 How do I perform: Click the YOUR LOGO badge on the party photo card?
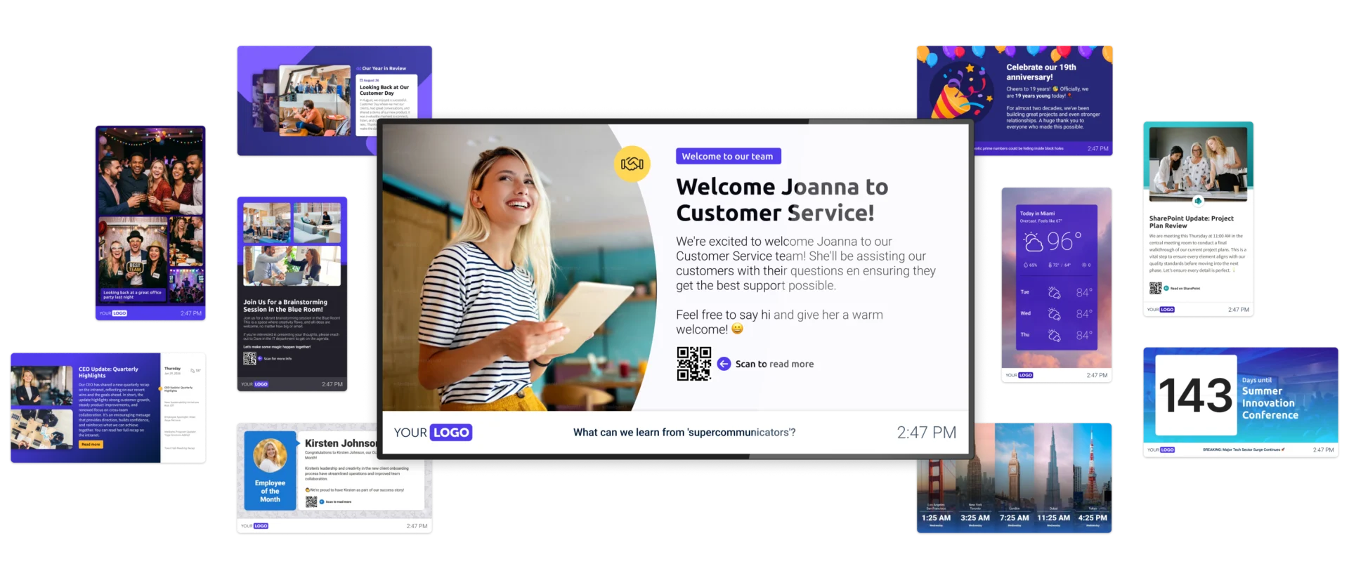point(113,313)
